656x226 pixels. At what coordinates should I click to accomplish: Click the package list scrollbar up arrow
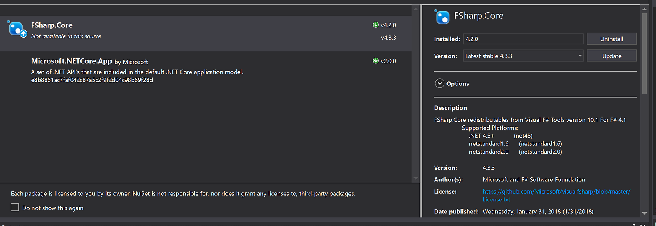(x=416, y=9)
